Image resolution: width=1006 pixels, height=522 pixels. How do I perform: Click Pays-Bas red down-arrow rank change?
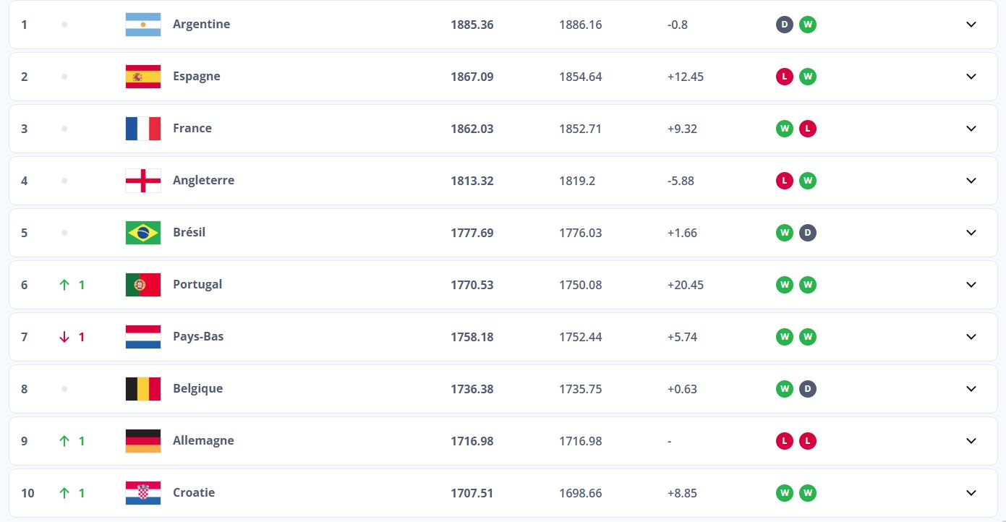[72, 337]
